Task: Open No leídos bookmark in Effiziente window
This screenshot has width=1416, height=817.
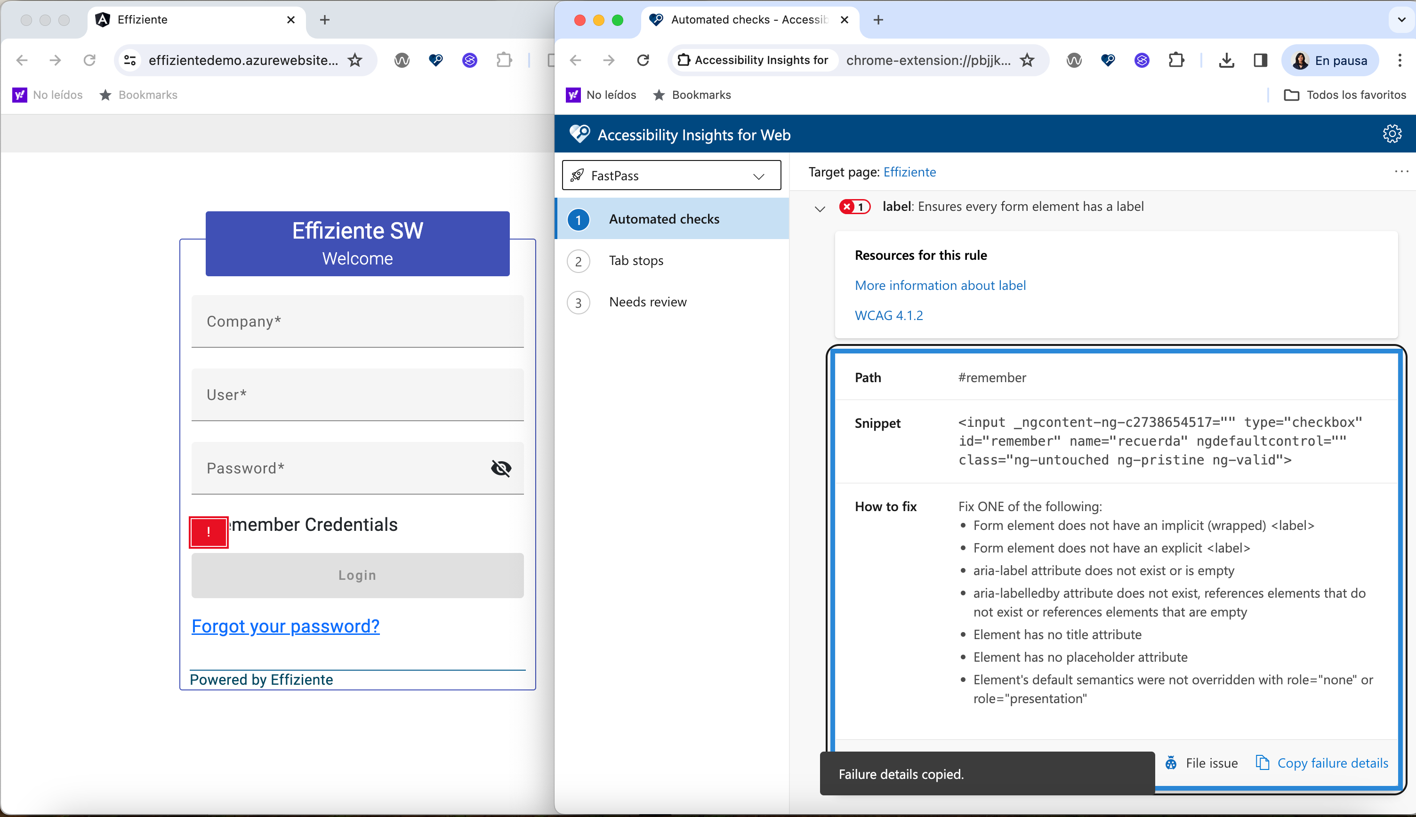Action: (48, 95)
